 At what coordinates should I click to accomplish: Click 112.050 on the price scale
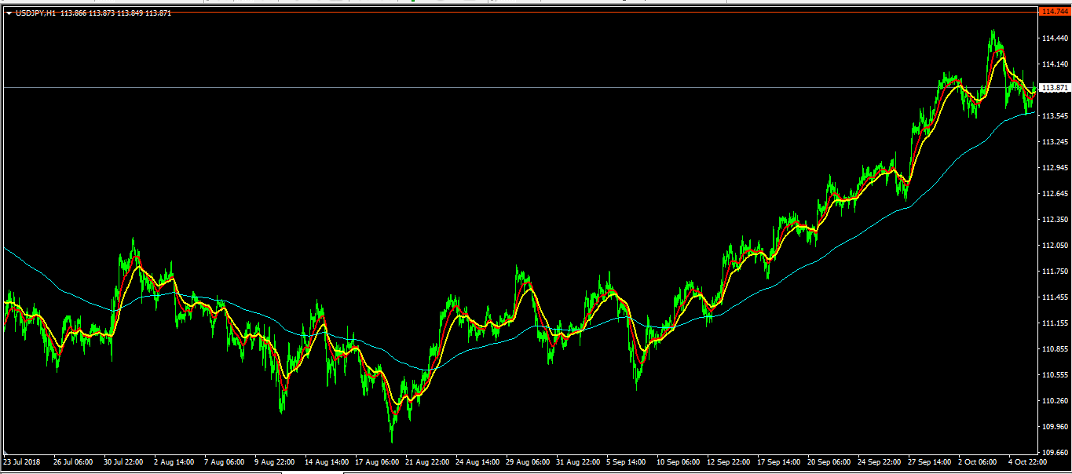1054,246
